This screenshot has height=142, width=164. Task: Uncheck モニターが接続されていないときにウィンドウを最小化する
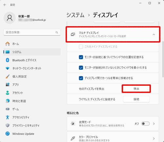pos(81,68)
